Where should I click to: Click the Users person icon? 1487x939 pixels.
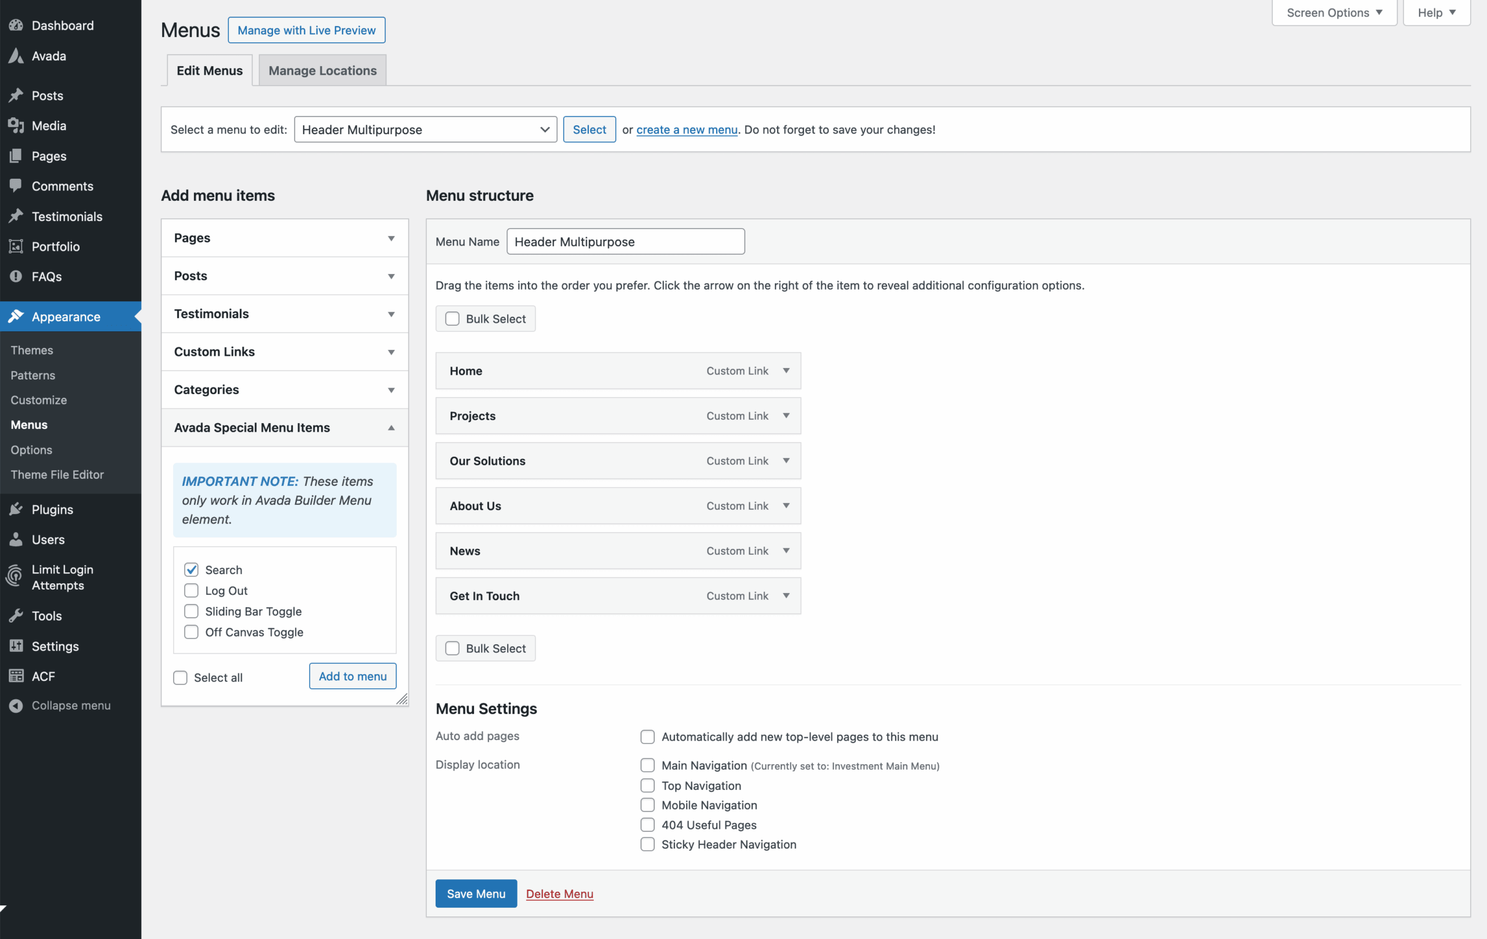[16, 539]
